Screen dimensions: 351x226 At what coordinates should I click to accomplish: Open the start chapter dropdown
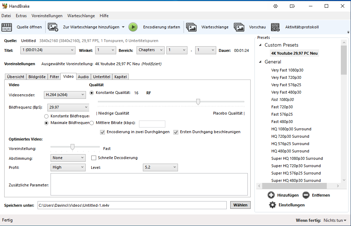pos(177,50)
